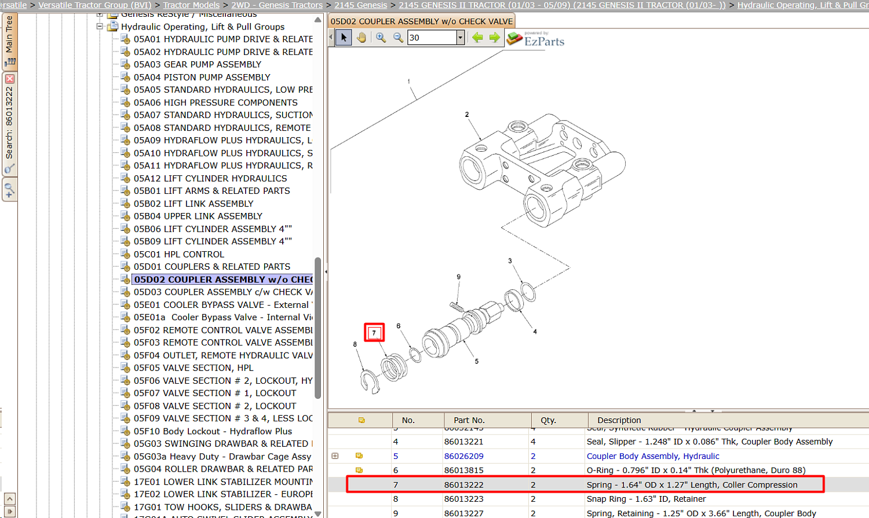The image size is (869, 518).
Task: Open part number 86026209 link
Action: 464,456
